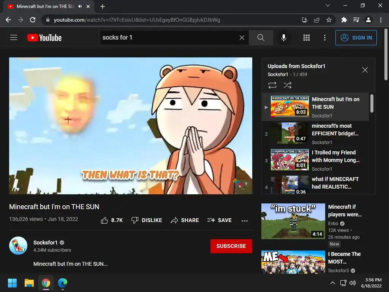The image size is (389, 292).
Task: Click the SHARE button
Action: (x=185, y=220)
